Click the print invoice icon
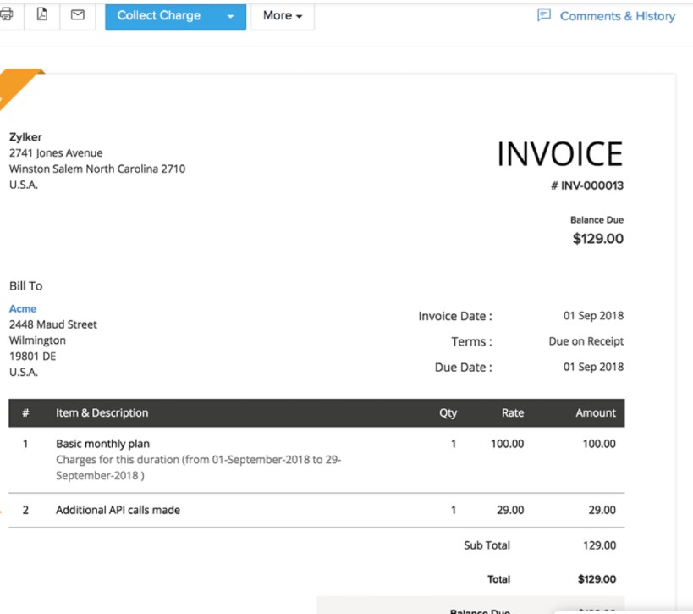The image size is (693, 614). coord(7,15)
